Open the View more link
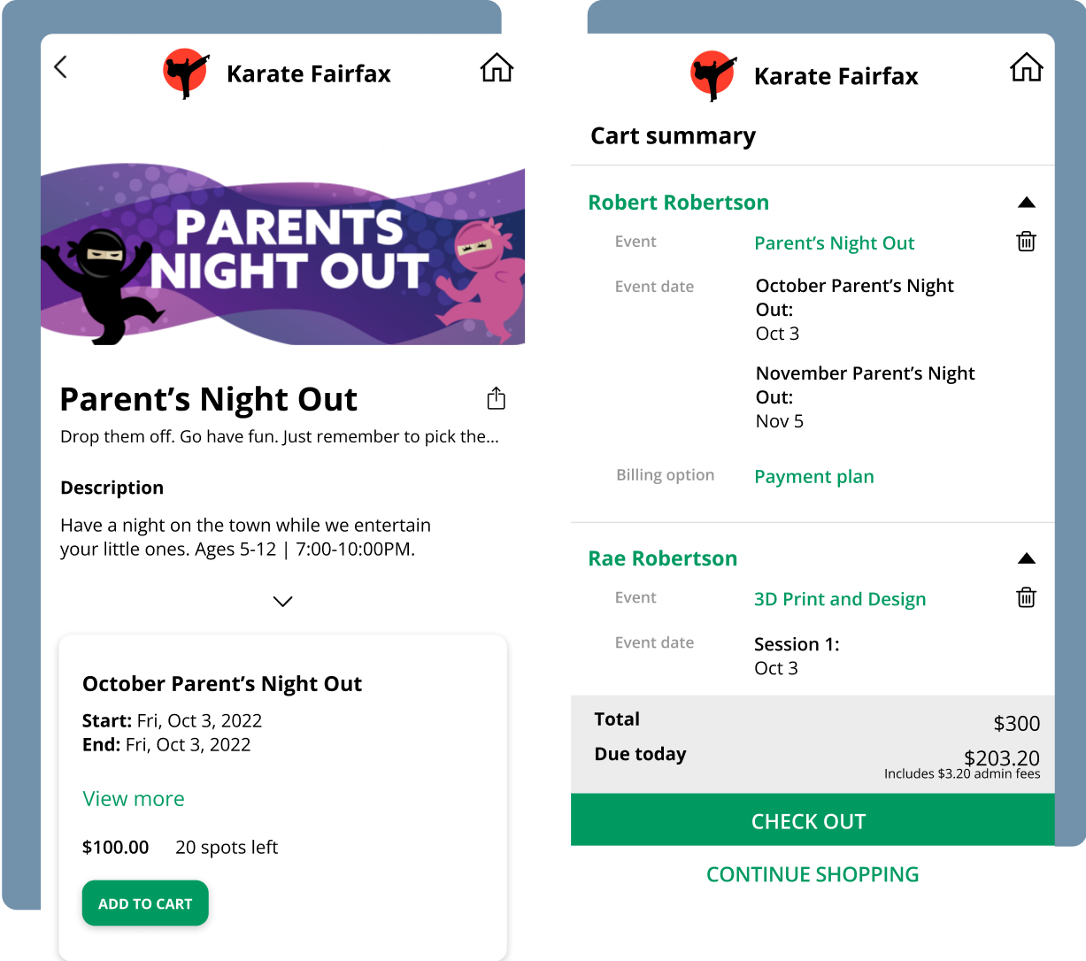The image size is (1086, 961). tap(134, 799)
